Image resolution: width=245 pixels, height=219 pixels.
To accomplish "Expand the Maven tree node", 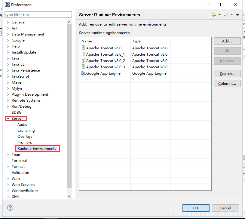I will point(8,82).
